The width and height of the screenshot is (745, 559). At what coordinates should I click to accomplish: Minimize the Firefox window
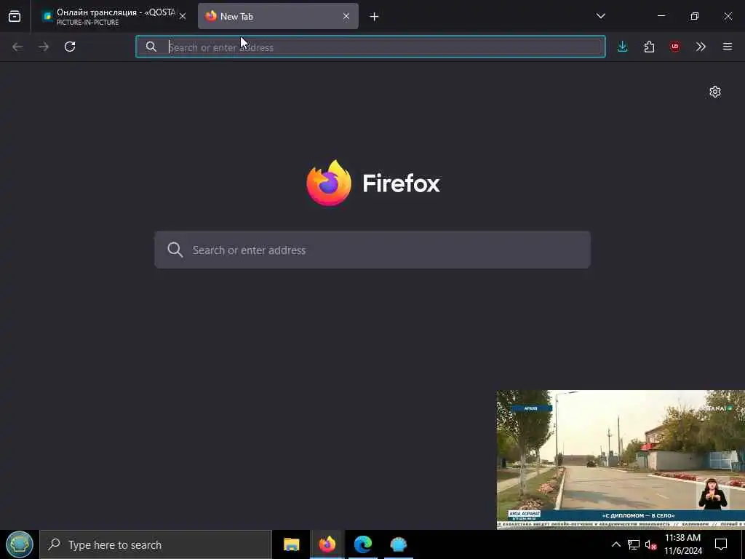point(661,16)
